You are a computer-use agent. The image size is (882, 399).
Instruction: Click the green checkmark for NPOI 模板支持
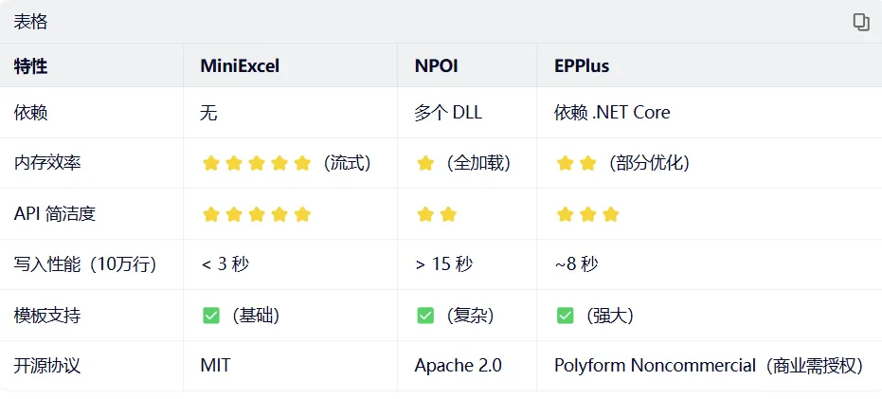(425, 316)
